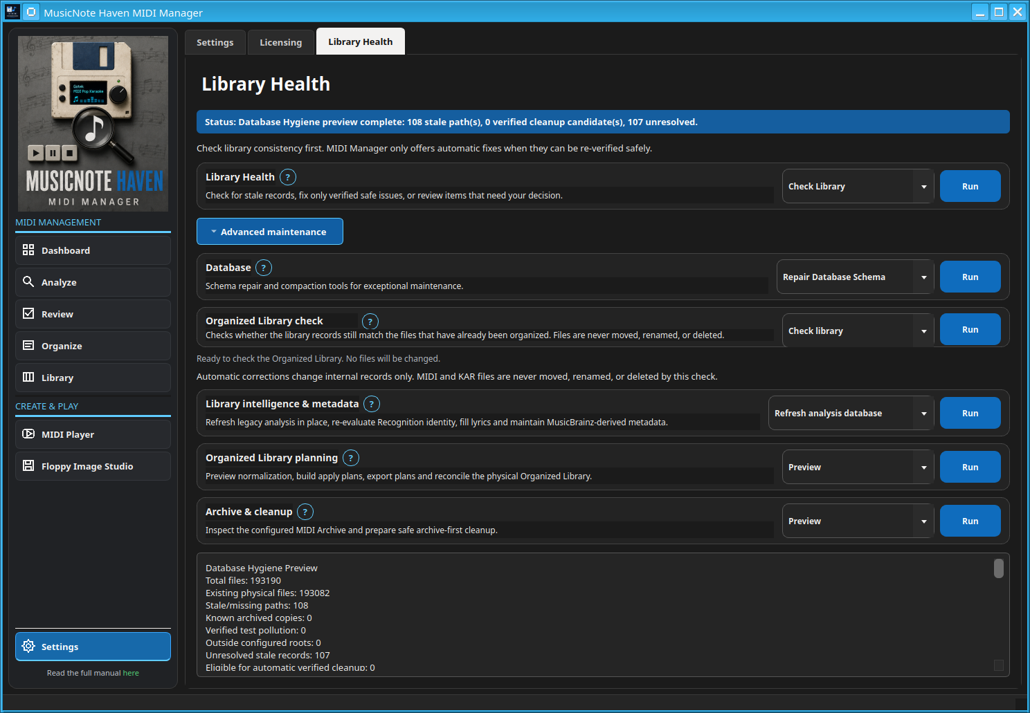This screenshot has width=1030, height=713.
Task: Minimize the MIDI Manager window
Action: click(980, 12)
